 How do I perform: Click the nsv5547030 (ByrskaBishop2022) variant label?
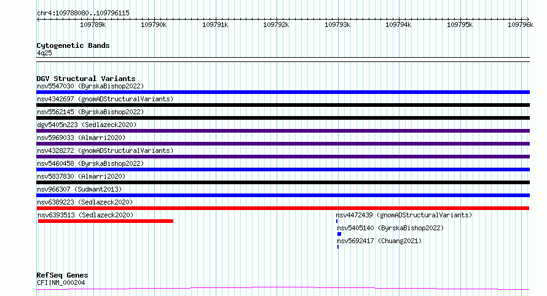coord(90,86)
